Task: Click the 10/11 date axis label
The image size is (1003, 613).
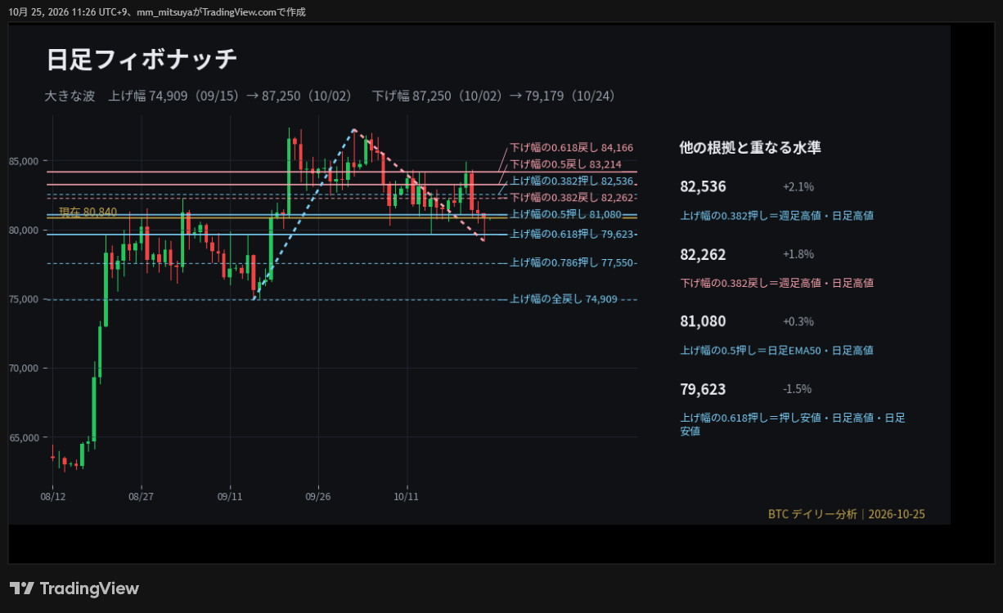Action: point(407,496)
